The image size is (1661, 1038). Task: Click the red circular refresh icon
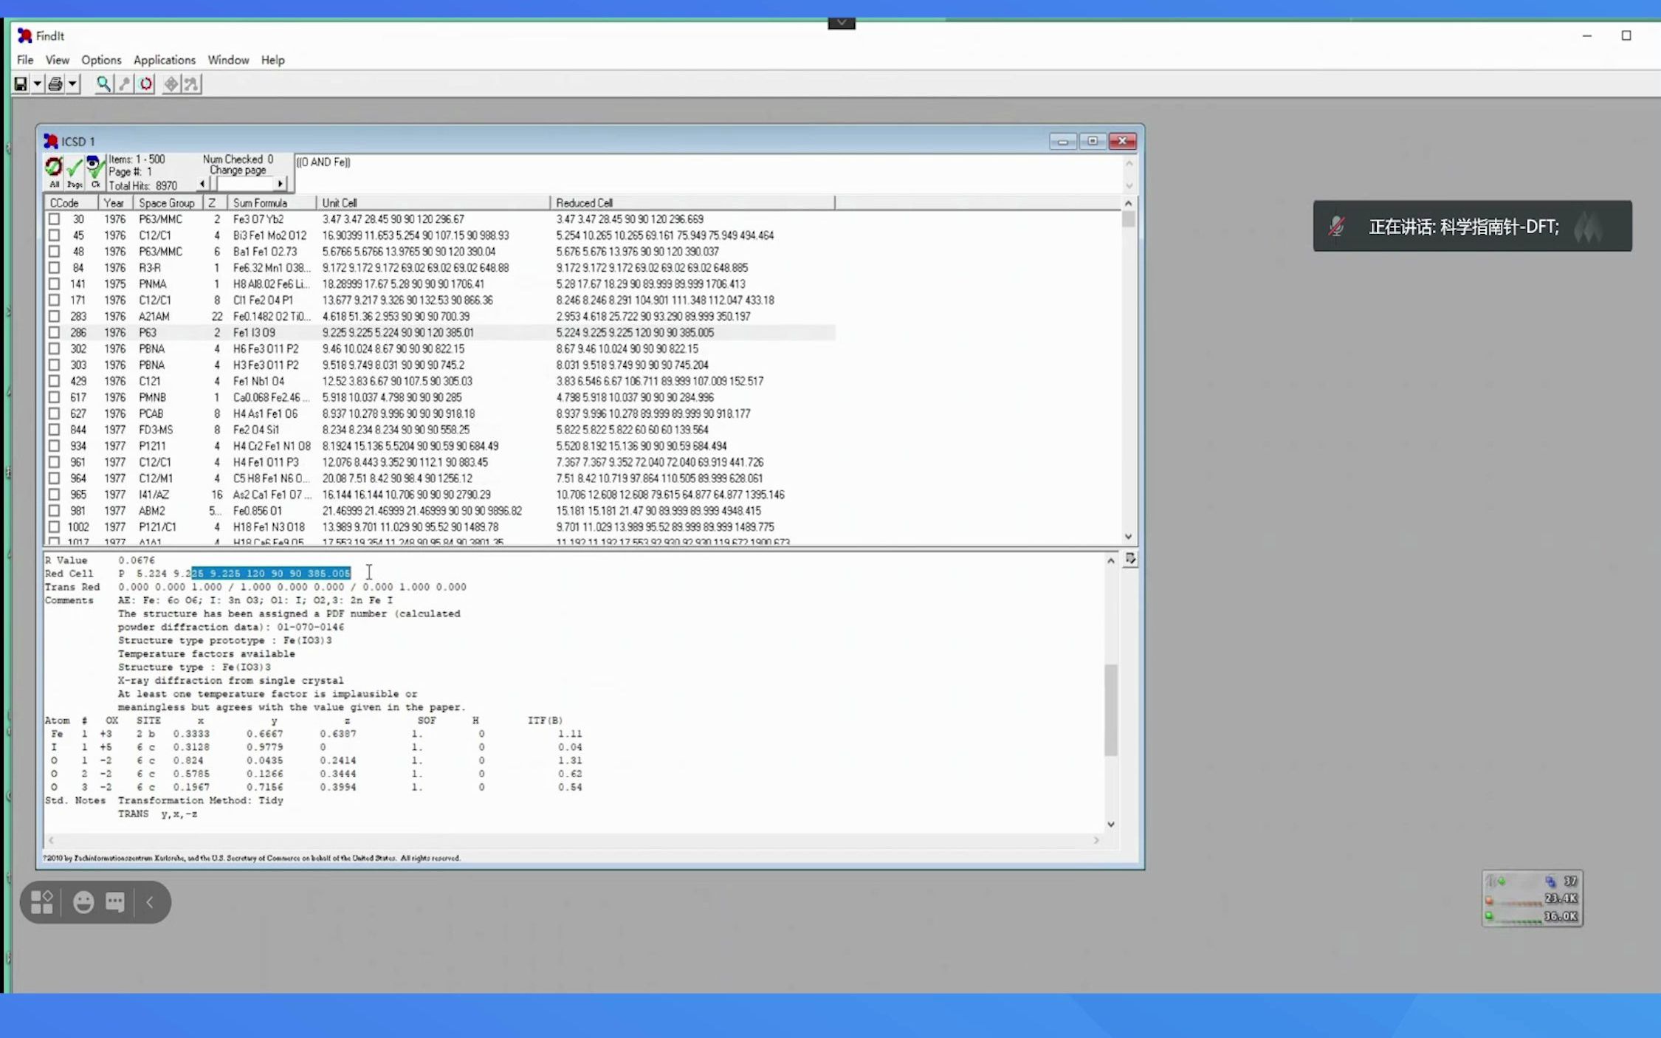pos(145,84)
